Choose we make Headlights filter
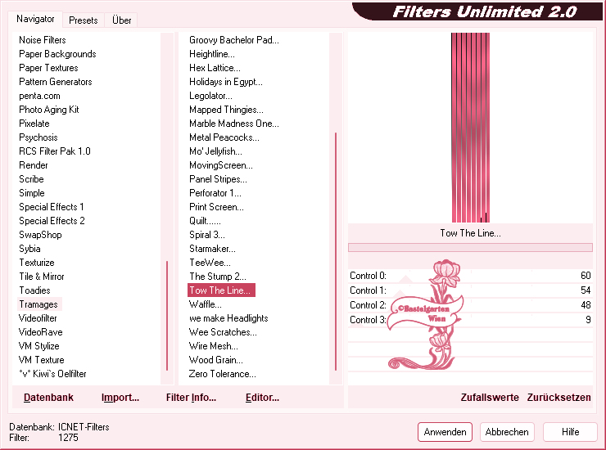Viewport: 606px width, 450px height. click(x=228, y=318)
